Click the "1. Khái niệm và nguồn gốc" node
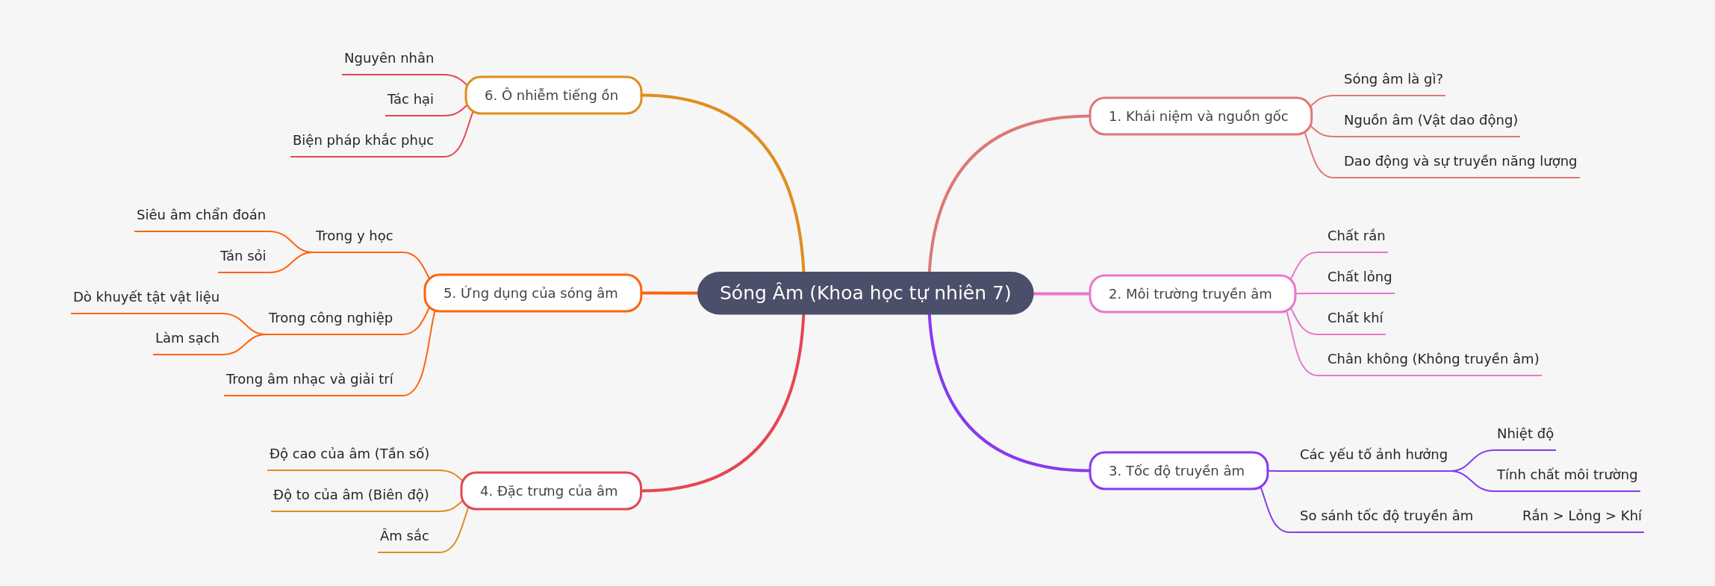 (1199, 116)
